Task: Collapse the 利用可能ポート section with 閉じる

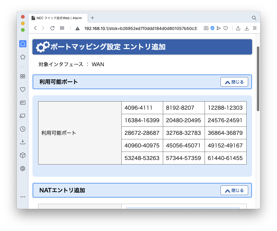Action: [234, 82]
